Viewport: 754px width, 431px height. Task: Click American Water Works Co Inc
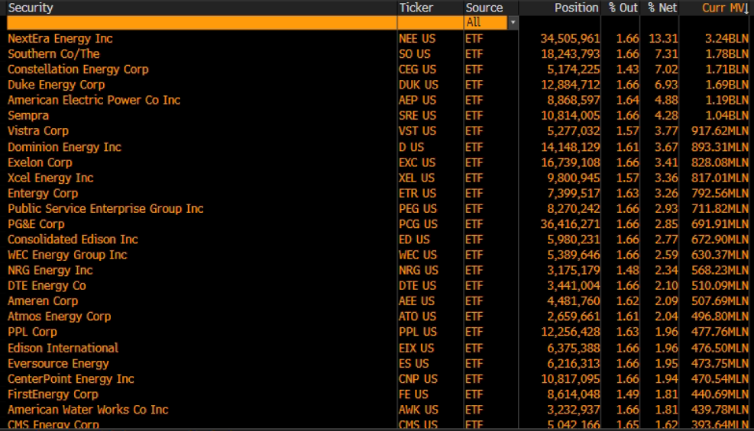pyautogui.click(x=88, y=410)
